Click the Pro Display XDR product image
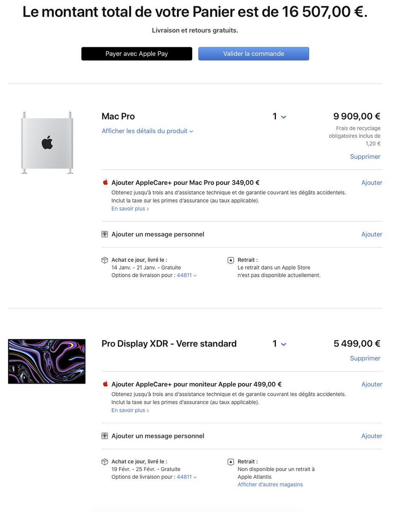This screenshot has height=512, width=402. pyautogui.click(x=47, y=361)
